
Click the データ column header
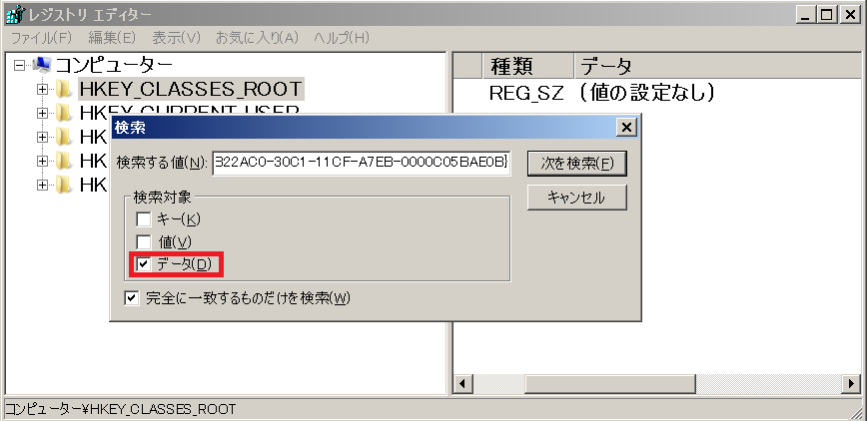pyautogui.click(x=719, y=66)
